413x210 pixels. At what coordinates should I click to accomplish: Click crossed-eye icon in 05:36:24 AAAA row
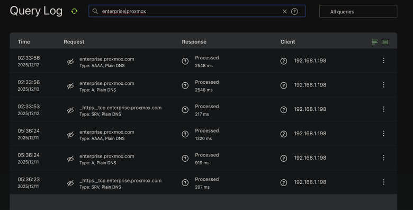(70, 135)
